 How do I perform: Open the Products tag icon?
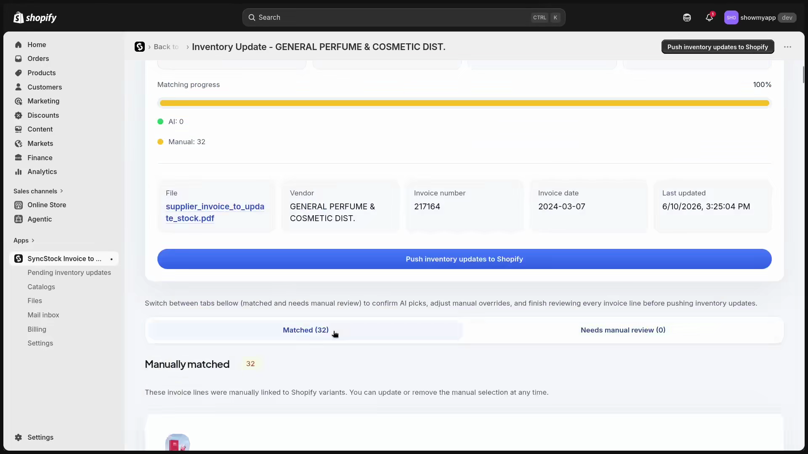pos(18,73)
